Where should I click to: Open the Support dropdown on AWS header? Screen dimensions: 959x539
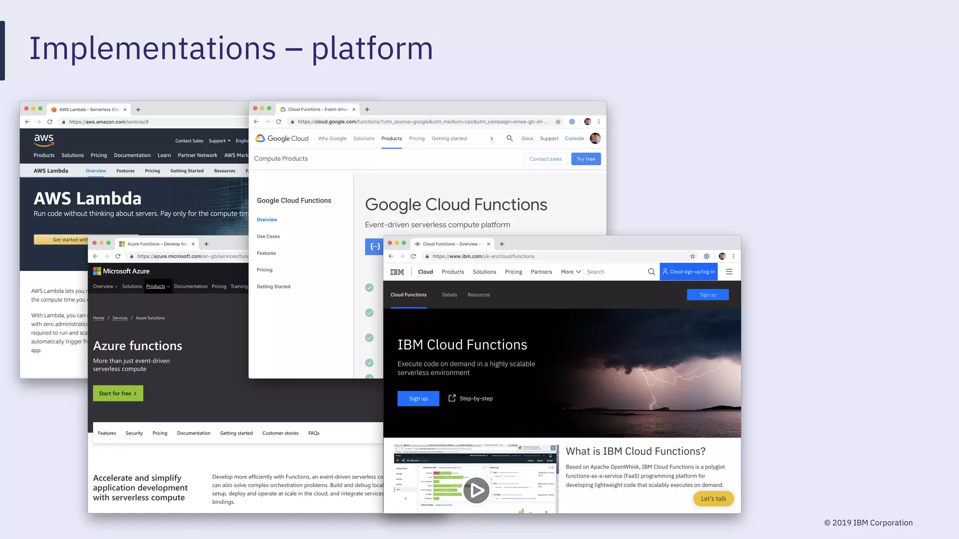[220, 141]
